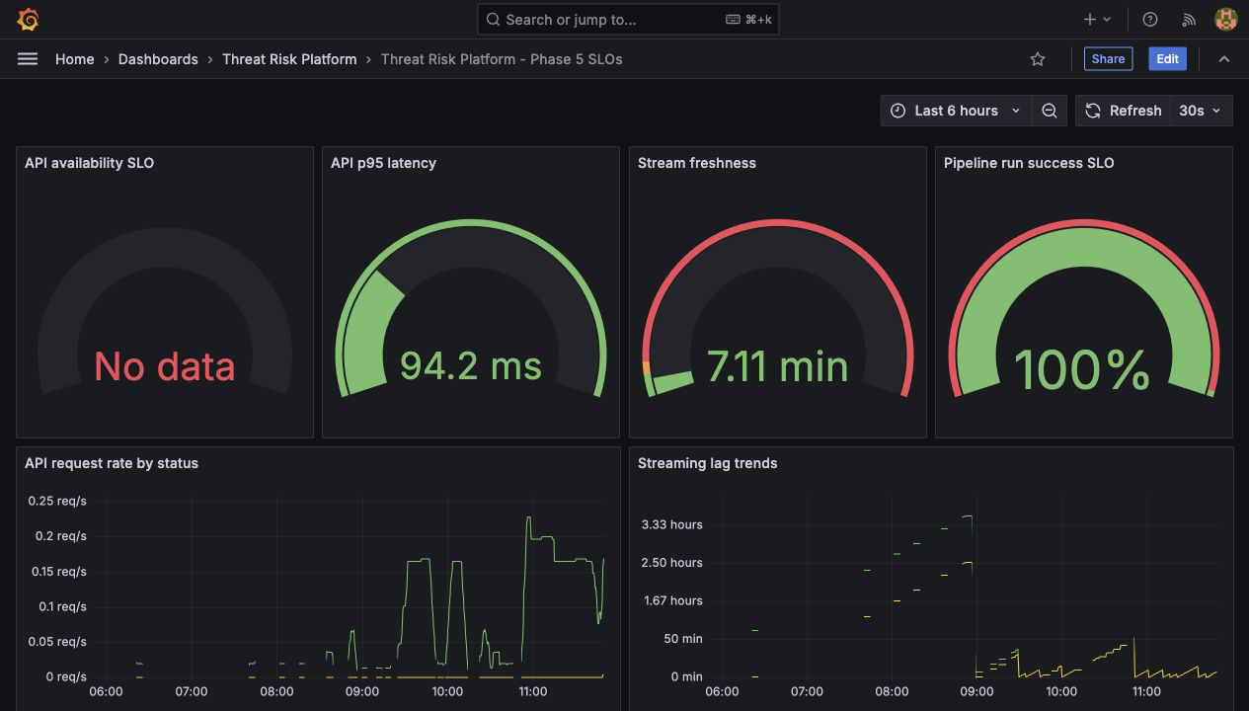This screenshot has height=711, width=1249.
Task: Open the 30s refresh interval dropdown
Action: 1201,111
